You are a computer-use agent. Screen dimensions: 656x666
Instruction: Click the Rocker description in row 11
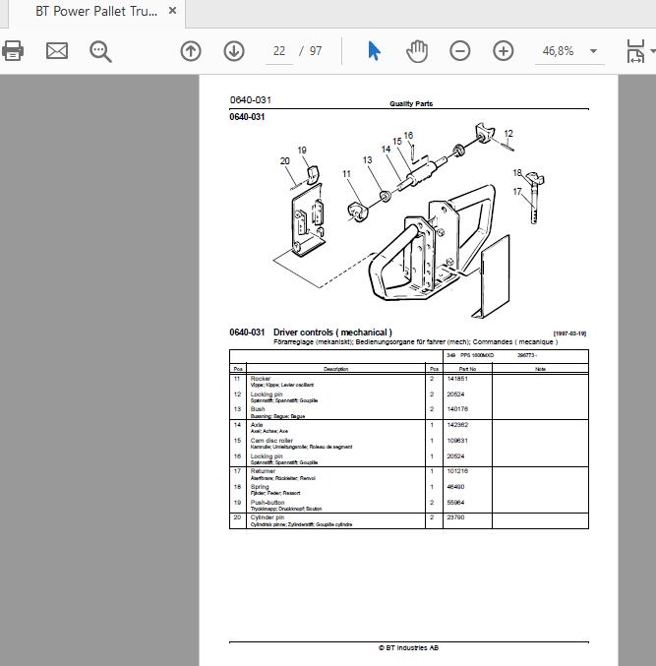(x=261, y=379)
